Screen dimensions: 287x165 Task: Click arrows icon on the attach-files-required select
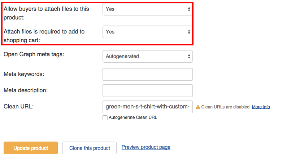(x=189, y=32)
